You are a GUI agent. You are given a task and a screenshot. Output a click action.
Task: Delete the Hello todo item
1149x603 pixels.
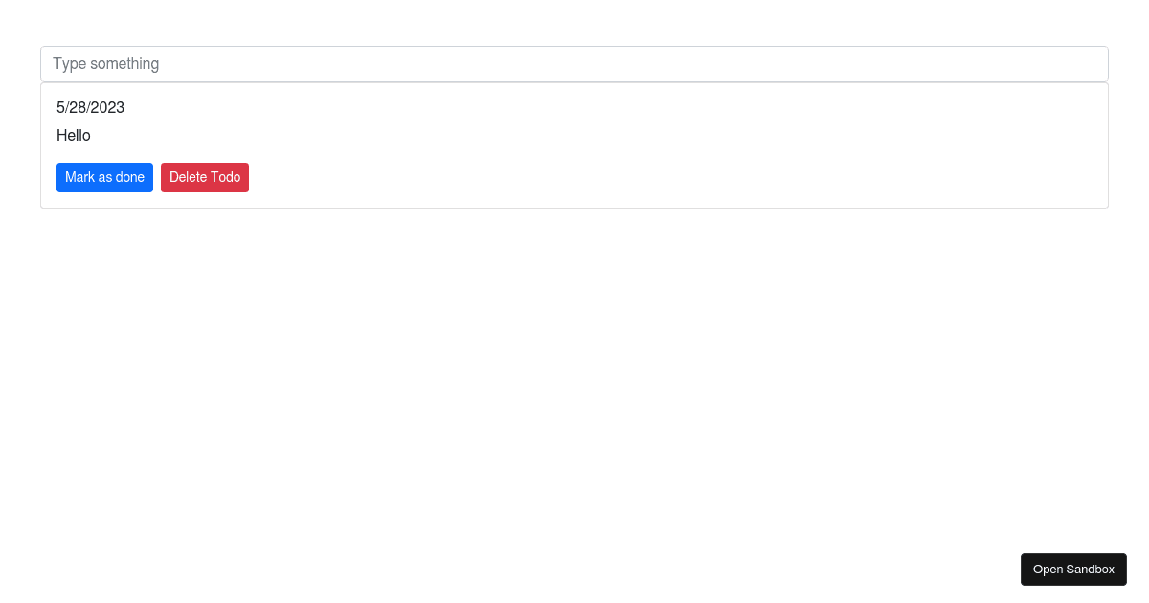coord(205,177)
